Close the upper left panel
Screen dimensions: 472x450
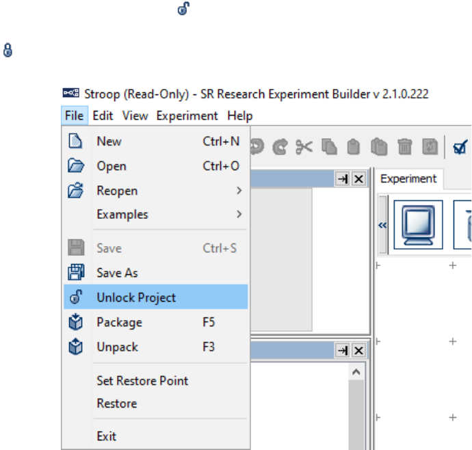(x=358, y=179)
